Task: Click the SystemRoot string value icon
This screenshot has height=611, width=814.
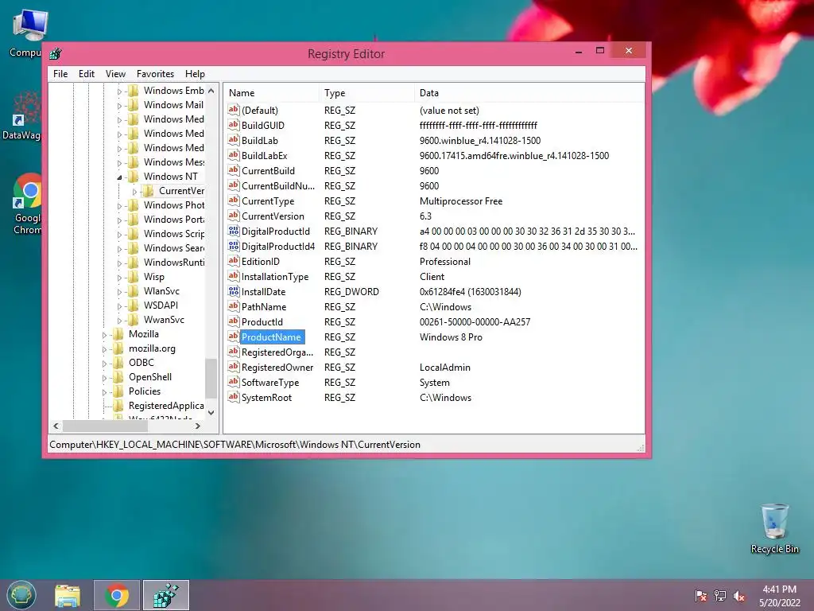Action: [x=234, y=398]
